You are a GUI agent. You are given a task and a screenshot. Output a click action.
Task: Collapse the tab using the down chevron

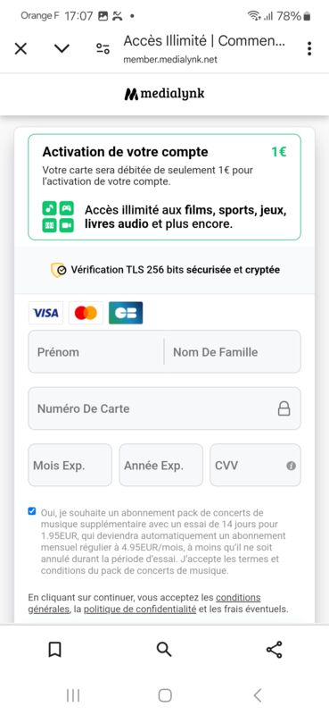[62, 48]
